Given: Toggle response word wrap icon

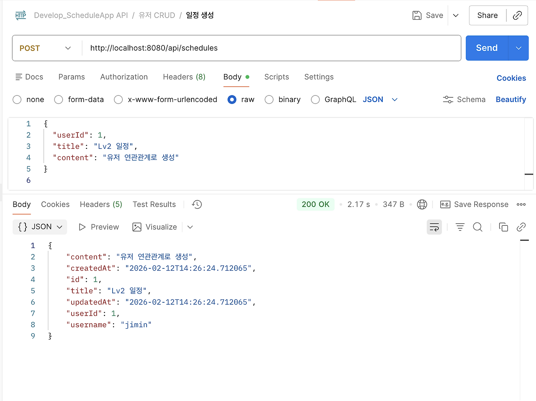Looking at the screenshot, I should pyautogui.click(x=434, y=227).
